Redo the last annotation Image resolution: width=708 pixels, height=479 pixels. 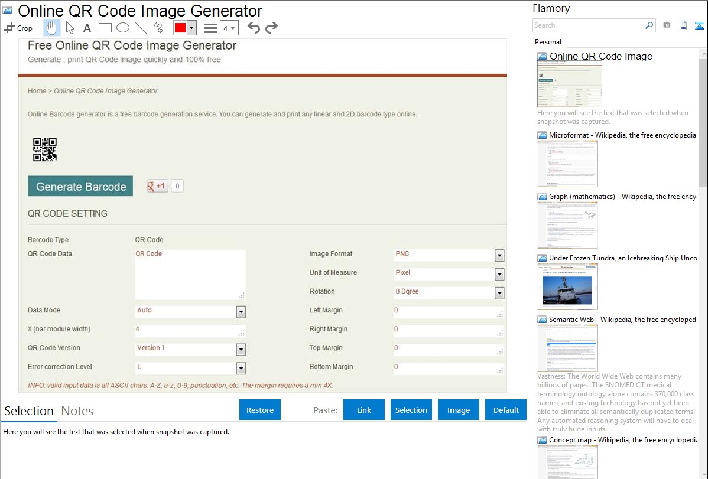(x=271, y=28)
